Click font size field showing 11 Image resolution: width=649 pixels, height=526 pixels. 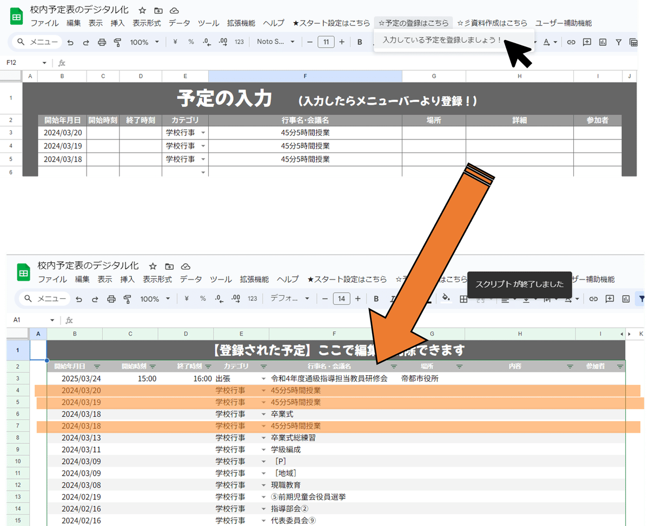point(326,42)
